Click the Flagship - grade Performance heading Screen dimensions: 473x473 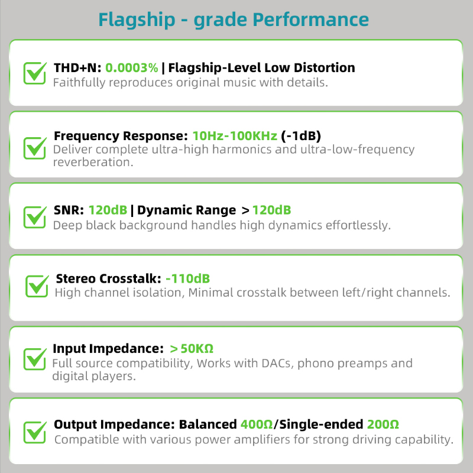(x=234, y=20)
